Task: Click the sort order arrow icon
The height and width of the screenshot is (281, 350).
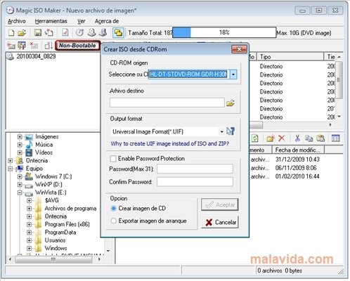Action: point(48,45)
